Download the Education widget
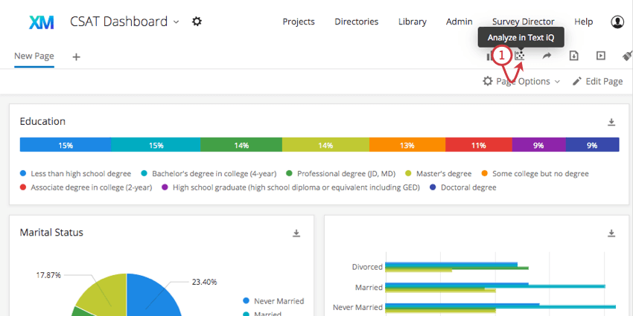 point(611,122)
